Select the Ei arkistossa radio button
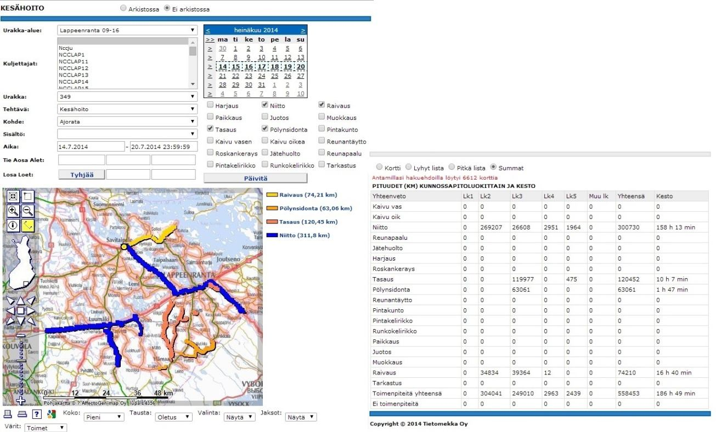The width and height of the screenshot is (716, 432). pyautogui.click(x=167, y=9)
